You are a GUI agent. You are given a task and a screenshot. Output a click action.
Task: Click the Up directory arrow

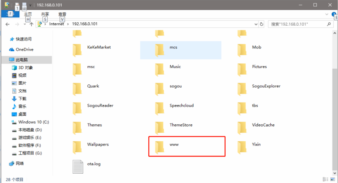pos(32,24)
